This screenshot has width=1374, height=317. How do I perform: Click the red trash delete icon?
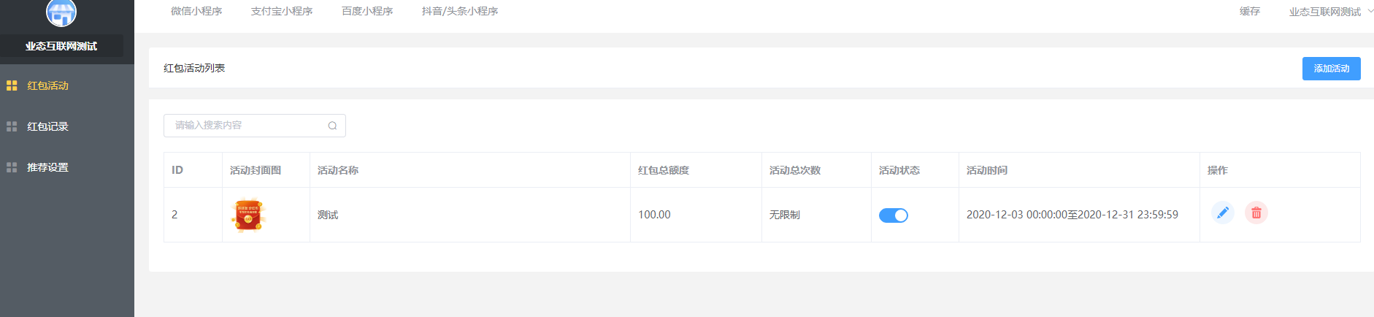(1256, 213)
